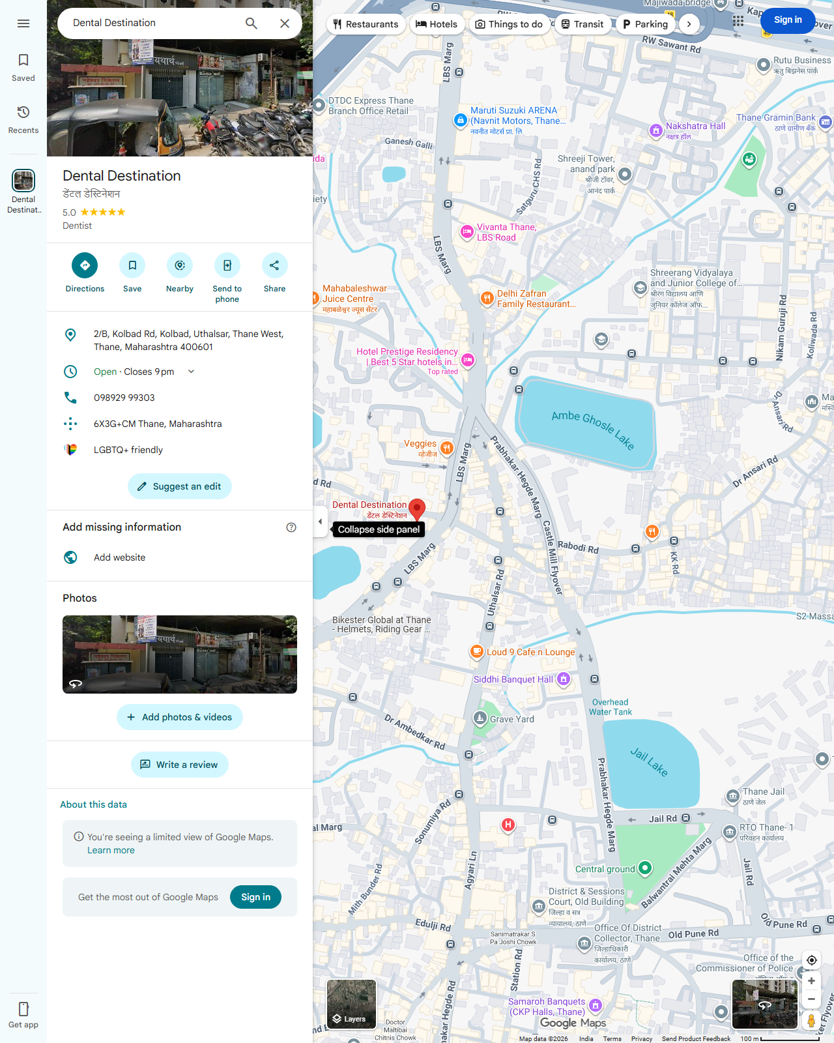The height and width of the screenshot is (1043, 834).
Task: Click the Privacy link in footer
Action: coord(642,1038)
